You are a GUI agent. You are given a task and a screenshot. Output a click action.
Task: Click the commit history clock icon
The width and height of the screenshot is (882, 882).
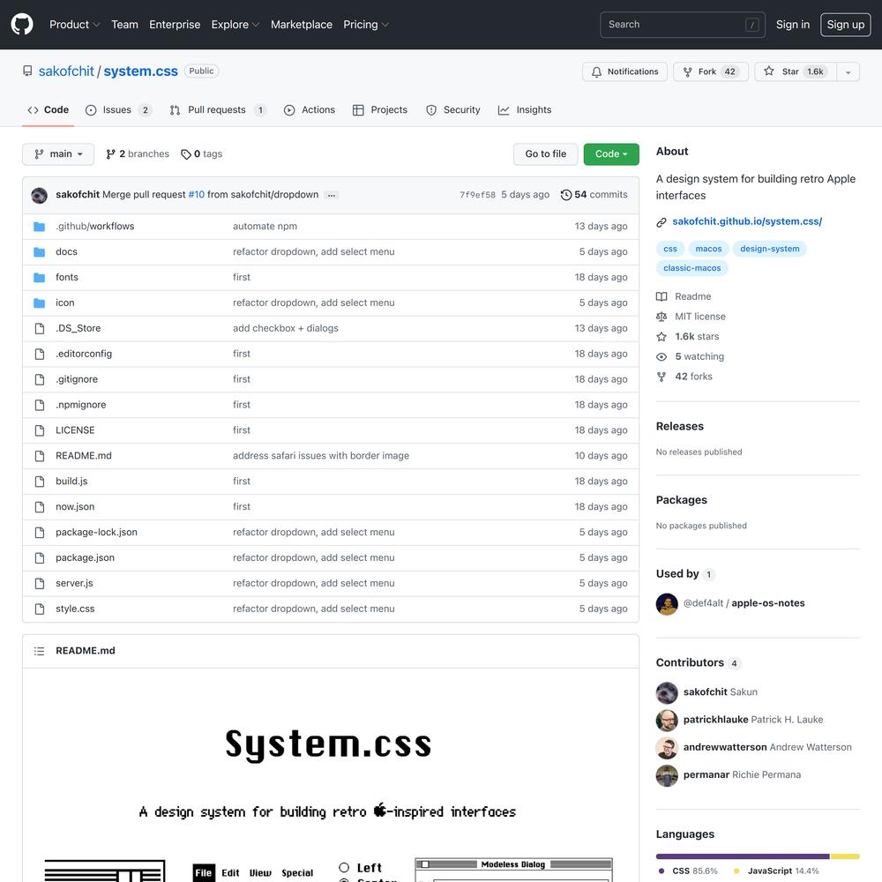tap(566, 195)
